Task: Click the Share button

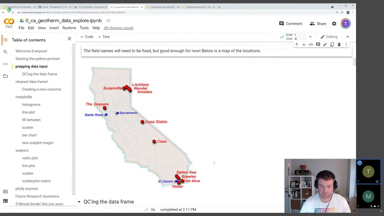Action: 318,24
